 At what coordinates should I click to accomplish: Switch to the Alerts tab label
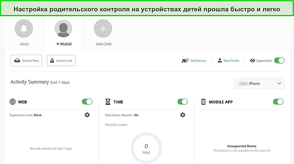pos(24,44)
